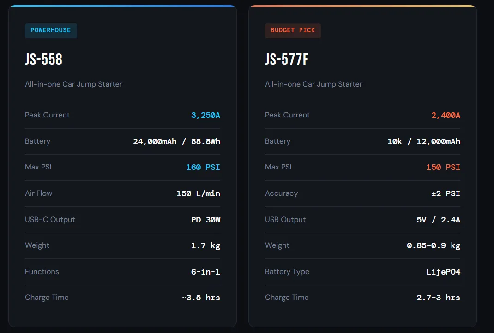The width and height of the screenshot is (494, 333).
Task: Click the 10k / 12,000mAh battery value
Action: (423, 141)
